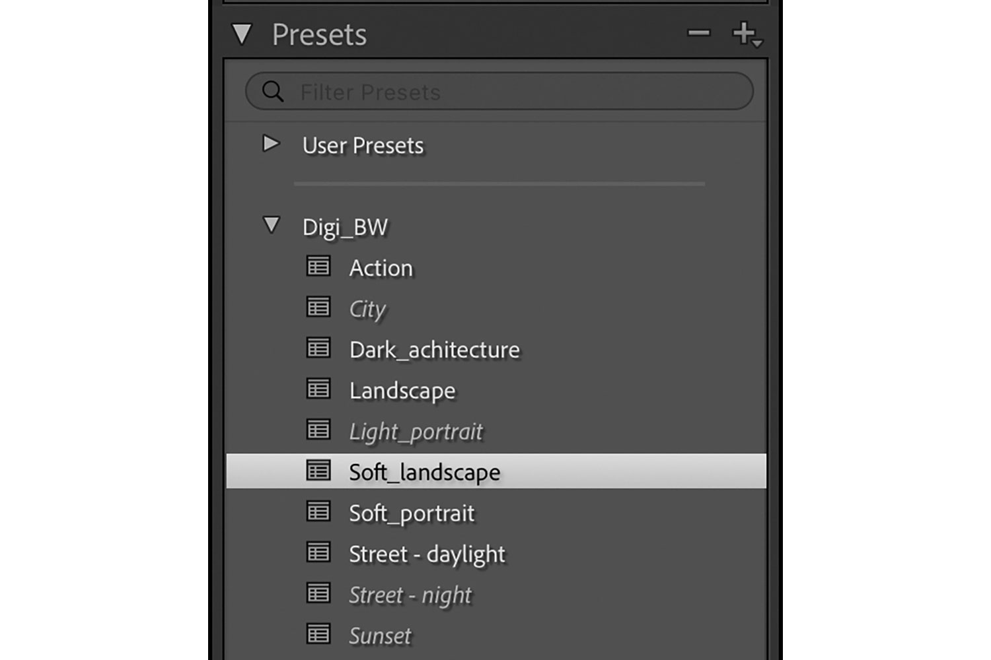Viewport: 991px width, 660px height.
Task: Click the highlighted Soft_landscape preset
Action: (424, 472)
